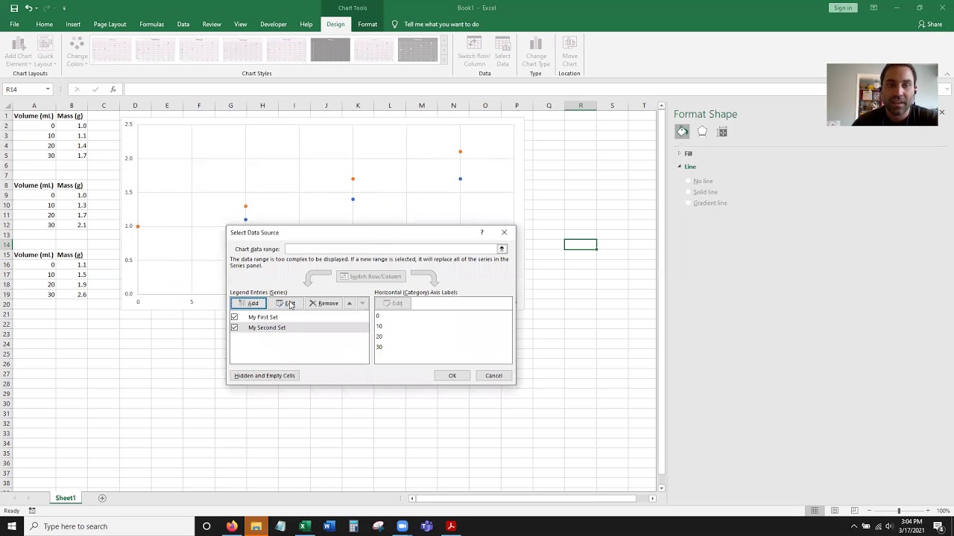Click Hidden and Empty Cells button
This screenshot has width=954, height=536.
point(265,376)
